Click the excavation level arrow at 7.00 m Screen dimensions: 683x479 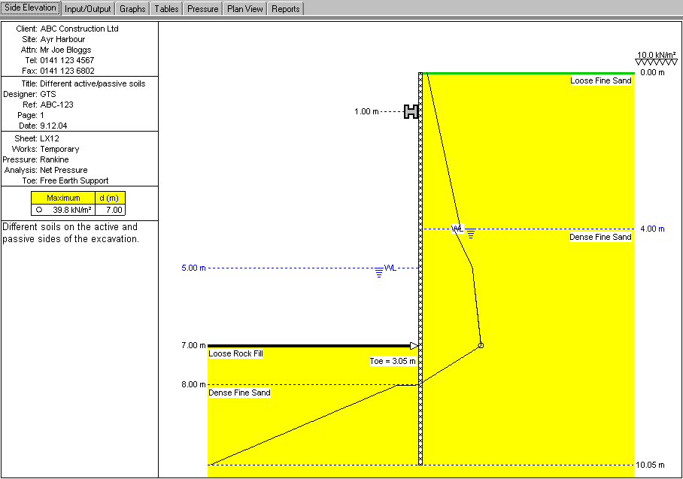(x=413, y=346)
